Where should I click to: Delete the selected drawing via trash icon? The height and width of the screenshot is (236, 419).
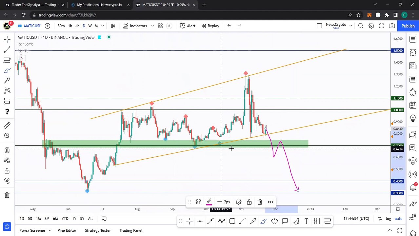(260, 202)
